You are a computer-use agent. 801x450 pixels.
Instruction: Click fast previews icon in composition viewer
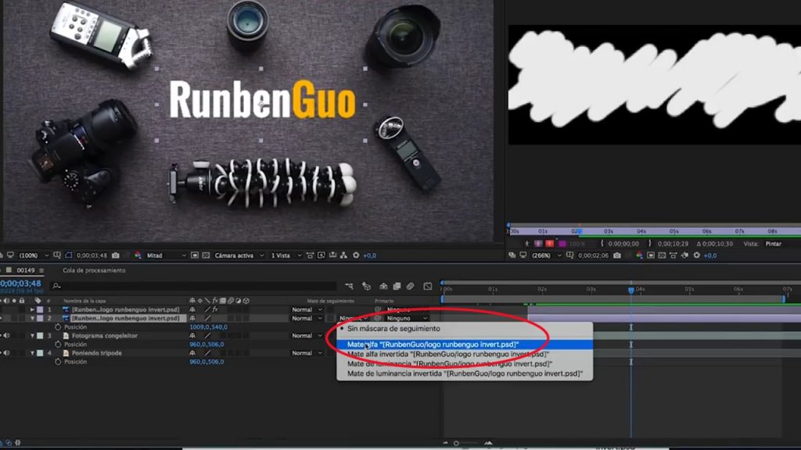[321, 255]
